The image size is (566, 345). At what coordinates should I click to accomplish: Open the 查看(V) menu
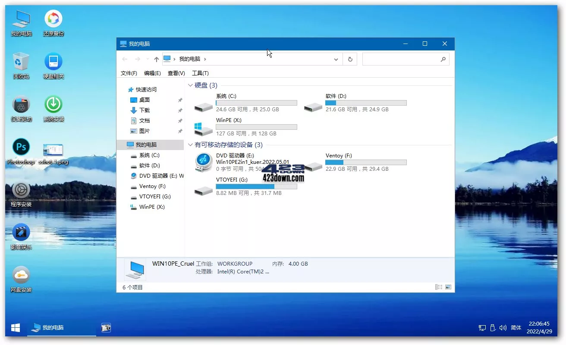tap(176, 73)
